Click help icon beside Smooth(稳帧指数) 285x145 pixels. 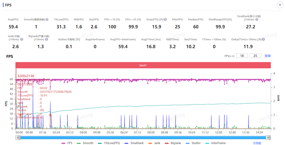(x=47, y=20)
